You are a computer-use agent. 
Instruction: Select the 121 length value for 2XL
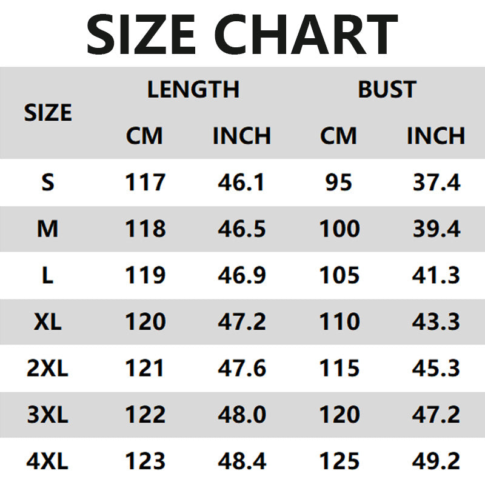point(145,369)
